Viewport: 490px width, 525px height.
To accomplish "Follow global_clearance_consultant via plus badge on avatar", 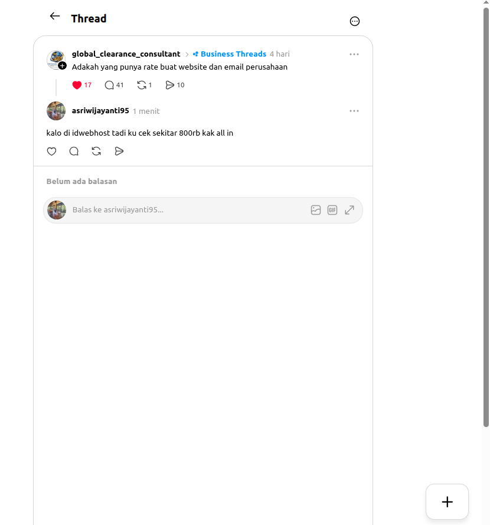I will (63, 65).
